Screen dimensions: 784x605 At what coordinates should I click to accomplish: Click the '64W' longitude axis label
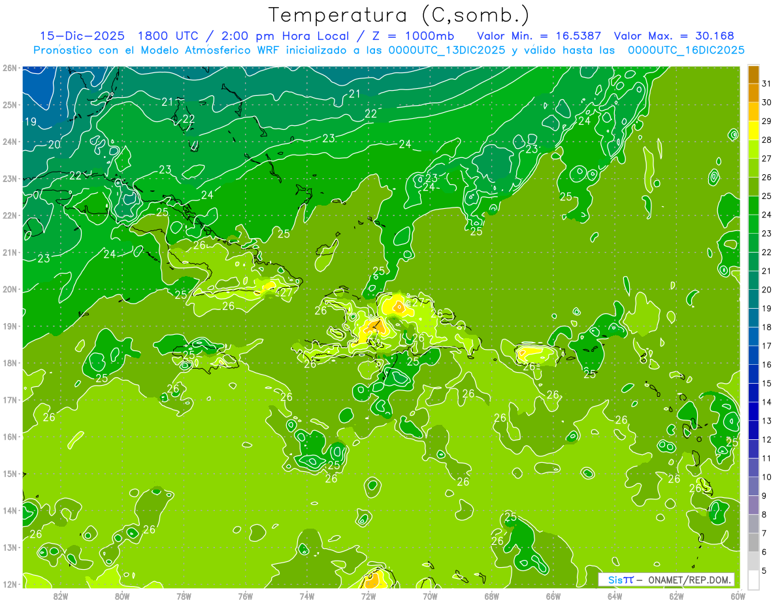[614, 596]
